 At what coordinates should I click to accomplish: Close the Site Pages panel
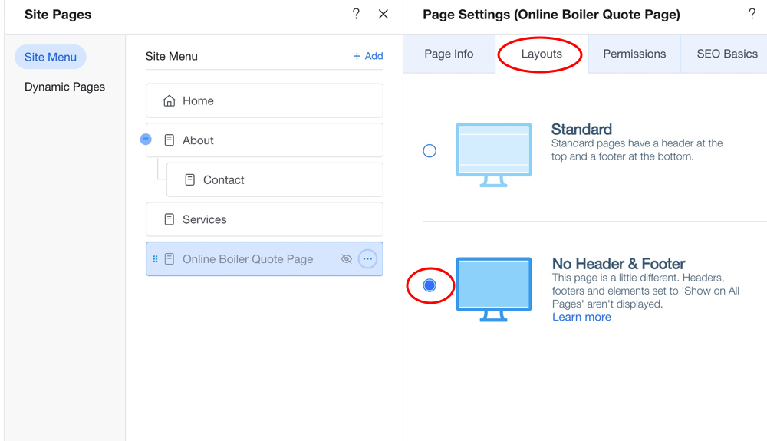point(383,14)
